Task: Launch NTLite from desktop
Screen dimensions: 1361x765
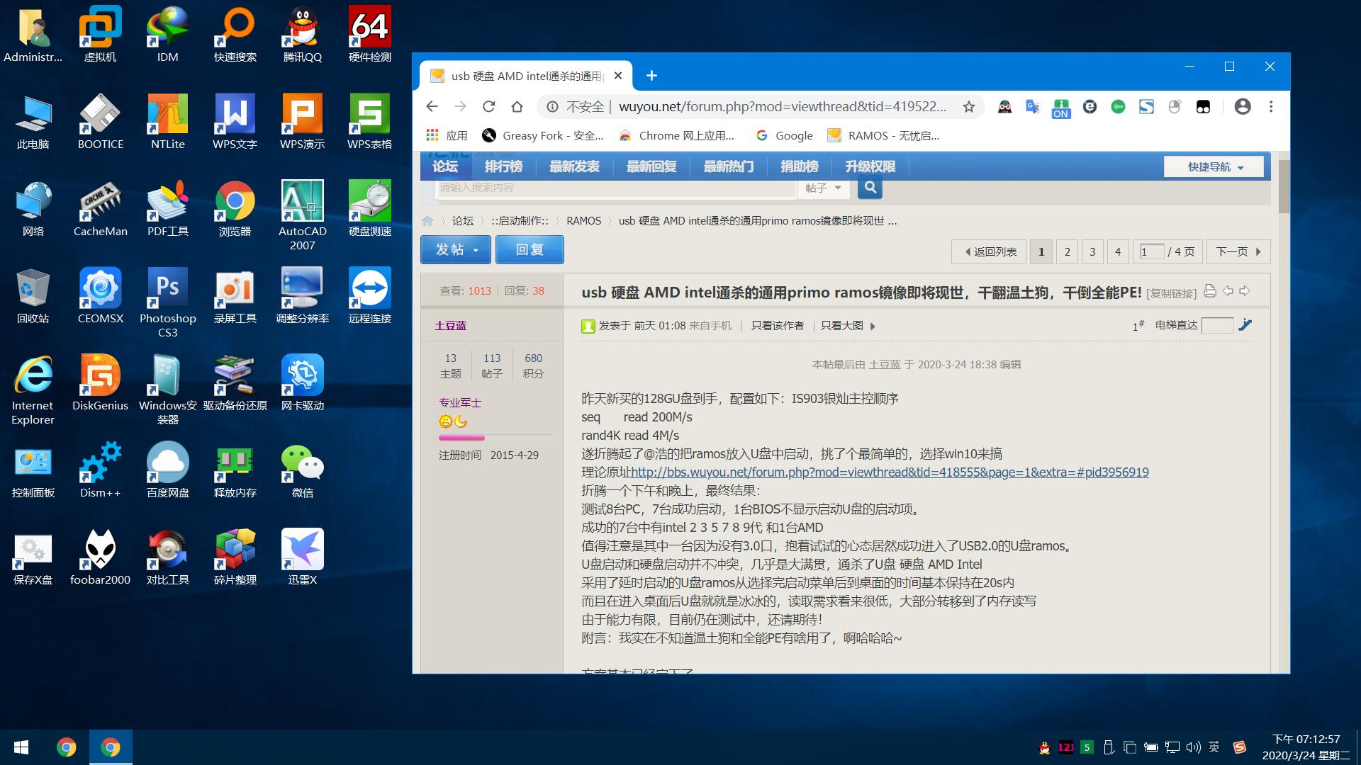Action: [167, 120]
